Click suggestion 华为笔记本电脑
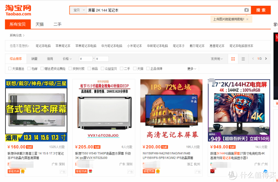The image size is (278, 182). tap(112, 46)
